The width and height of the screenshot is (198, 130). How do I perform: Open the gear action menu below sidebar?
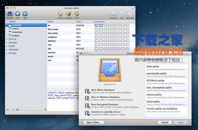18,110
